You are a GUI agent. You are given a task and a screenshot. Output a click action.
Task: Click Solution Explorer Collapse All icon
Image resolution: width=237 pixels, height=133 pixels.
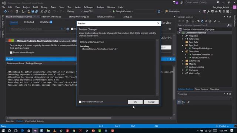click(206, 21)
